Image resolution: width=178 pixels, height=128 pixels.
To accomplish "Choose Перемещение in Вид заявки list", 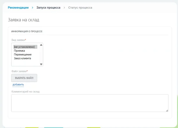I will [23, 55].
